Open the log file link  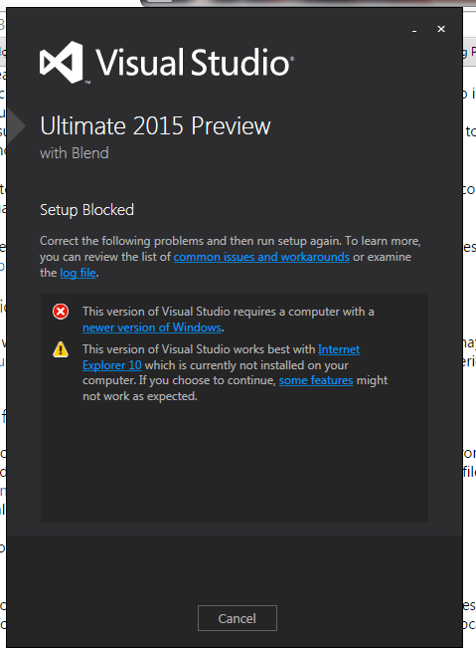[78, 273]
